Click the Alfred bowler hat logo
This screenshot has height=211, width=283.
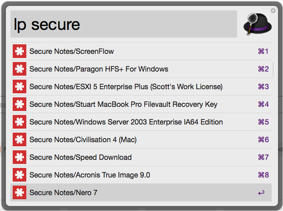coord(257,24)
